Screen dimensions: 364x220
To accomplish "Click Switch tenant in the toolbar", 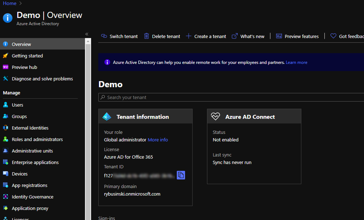I will coord(124,36).
